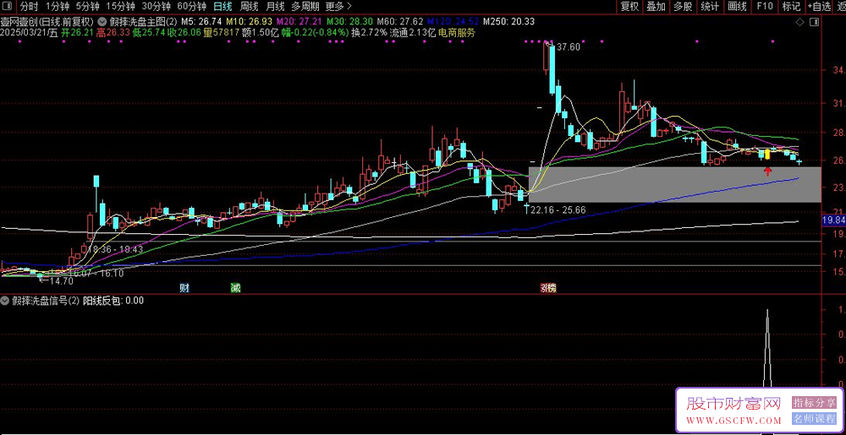Click the 叠加 overlay button
The image size is (846, 435).
[x=656, y=7]
